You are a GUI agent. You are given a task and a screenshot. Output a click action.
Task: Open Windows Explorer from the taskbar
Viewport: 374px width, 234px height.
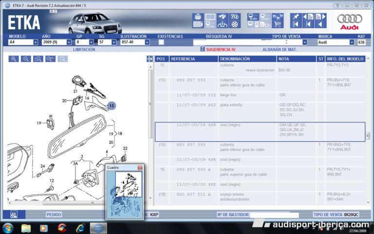point(26,228)
